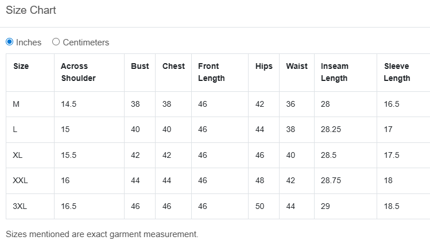The height and width of the screenshot is (248, 430).
Task: Click the Size Chart heading
Action: coord(31,10)
